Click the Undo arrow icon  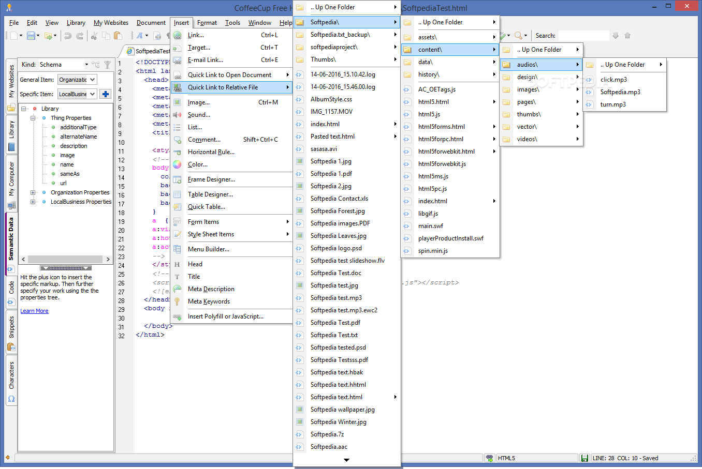[68, 36]
